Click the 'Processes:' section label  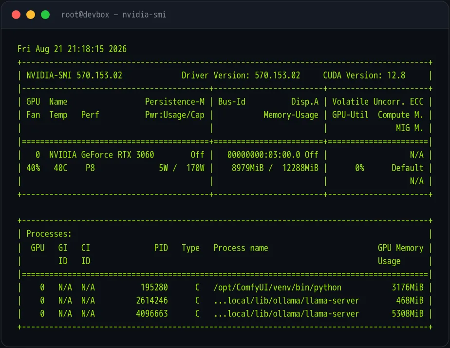coord(49,234)
